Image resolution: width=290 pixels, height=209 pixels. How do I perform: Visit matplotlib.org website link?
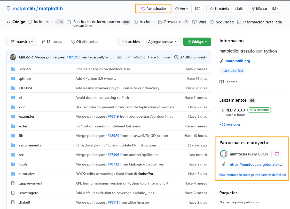[238, 61]
